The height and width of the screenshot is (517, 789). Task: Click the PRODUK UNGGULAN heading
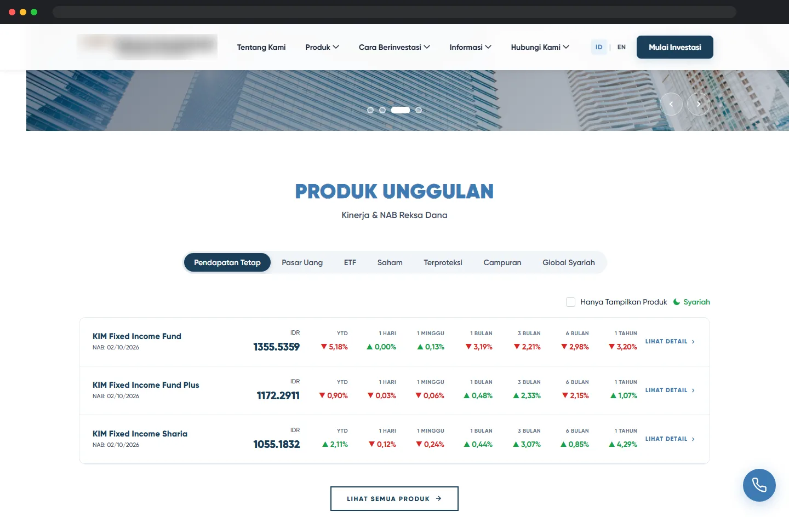(x=395, y=191)
